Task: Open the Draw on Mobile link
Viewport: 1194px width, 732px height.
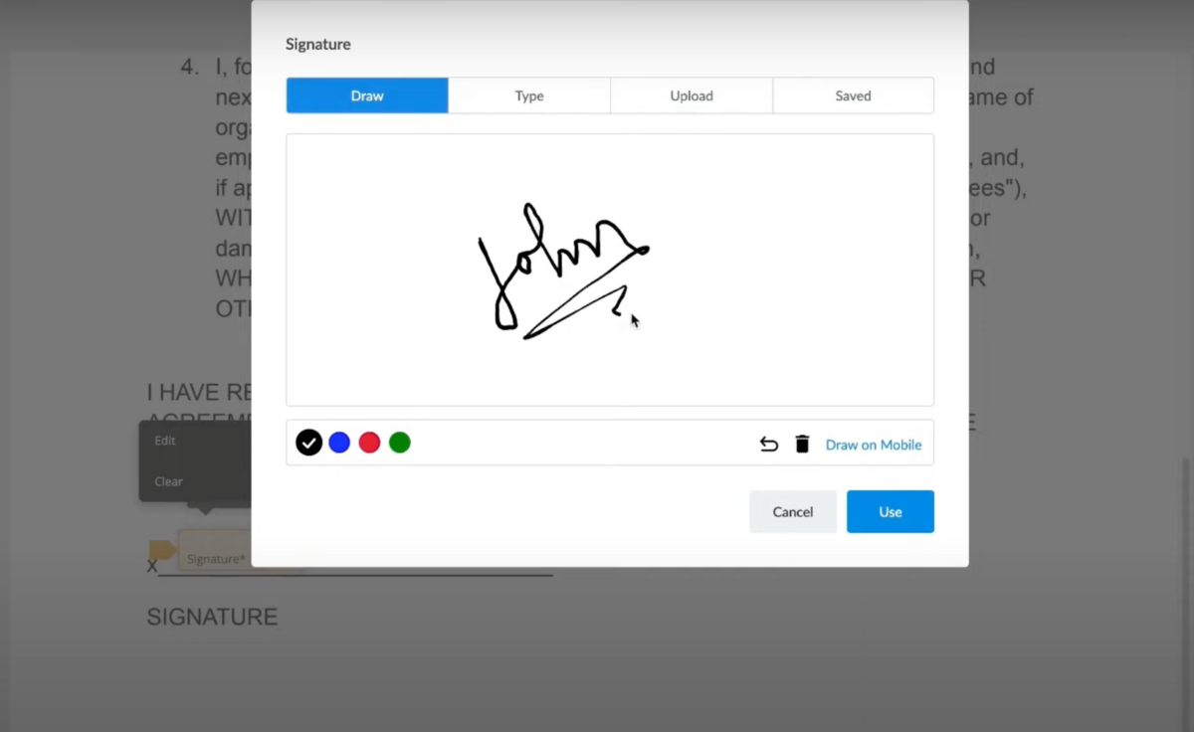Action: [x=874, y=445]
